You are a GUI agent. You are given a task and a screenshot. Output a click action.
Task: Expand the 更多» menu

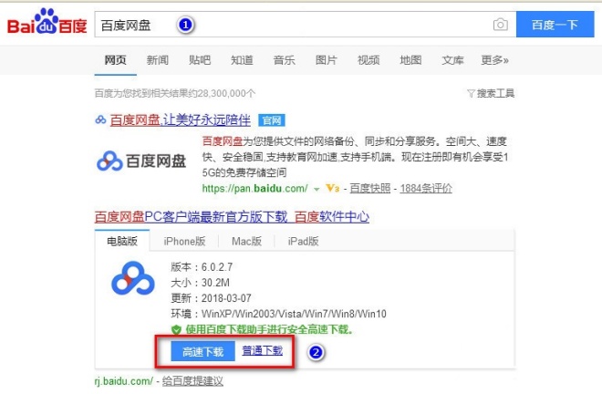[x=495, y=60]
